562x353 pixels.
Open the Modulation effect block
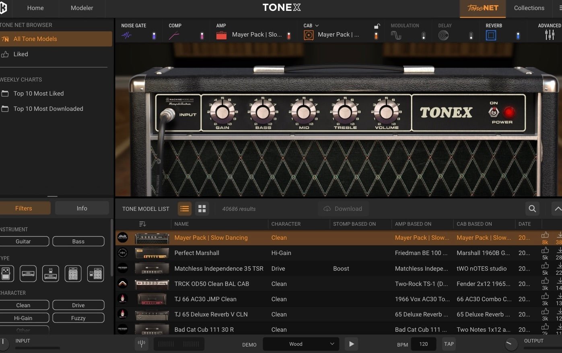click(x=395, y=35)
